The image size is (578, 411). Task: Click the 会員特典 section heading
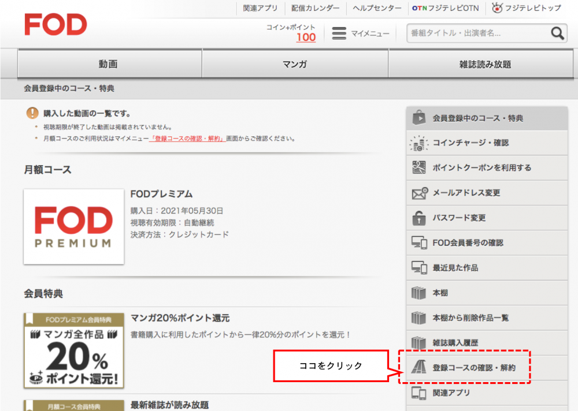click(x=43, y=293)
